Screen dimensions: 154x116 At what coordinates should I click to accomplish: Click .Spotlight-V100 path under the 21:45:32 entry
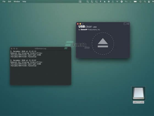pos(26,55)
